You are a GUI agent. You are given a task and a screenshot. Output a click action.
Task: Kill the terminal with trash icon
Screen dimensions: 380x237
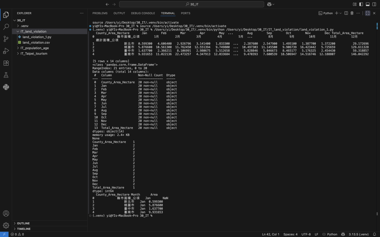click(x=352, y=13)
